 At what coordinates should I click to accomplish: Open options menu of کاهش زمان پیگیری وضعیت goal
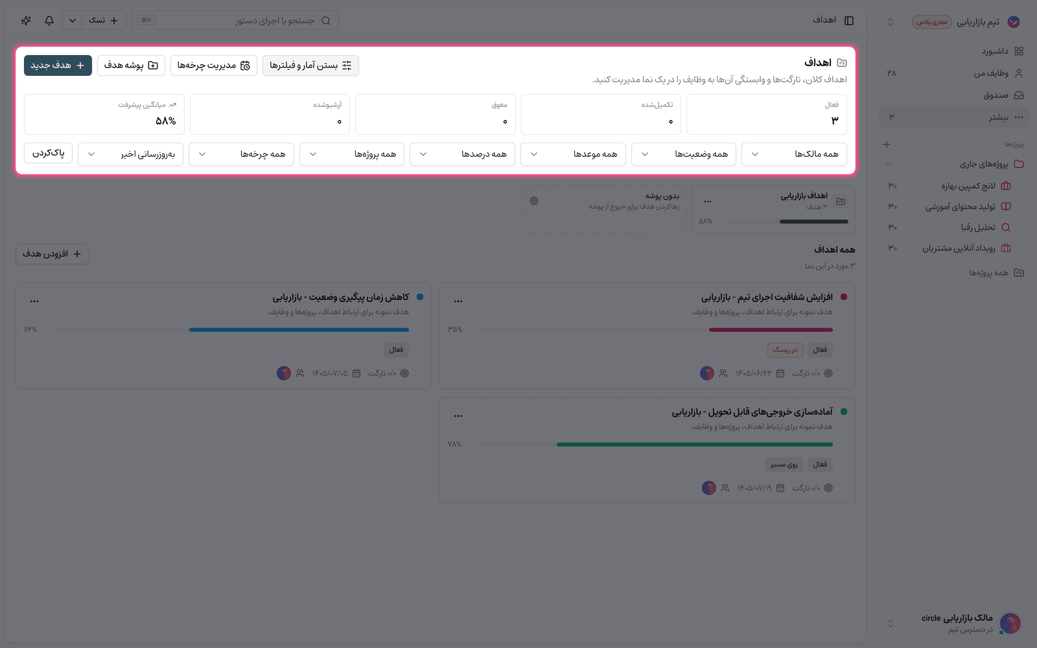point(34,301)
